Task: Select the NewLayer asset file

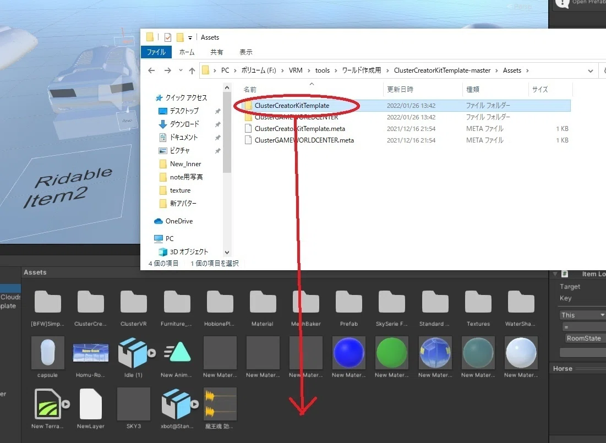Action: point(90,408)
